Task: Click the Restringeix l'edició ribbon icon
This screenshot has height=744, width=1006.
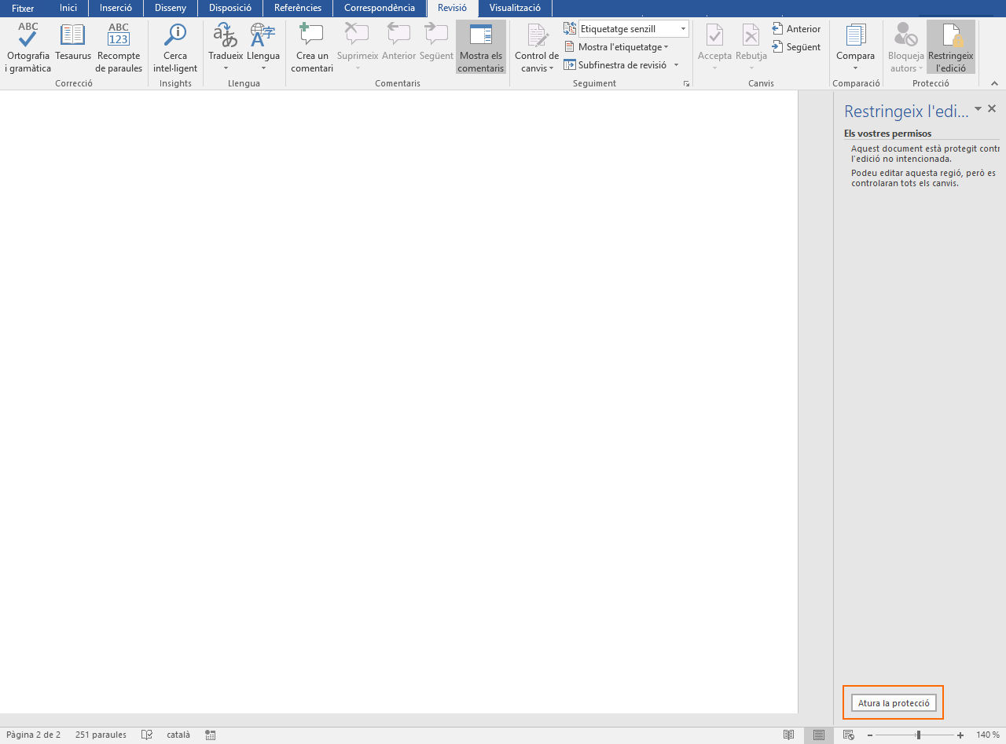Action: (950, 47)
